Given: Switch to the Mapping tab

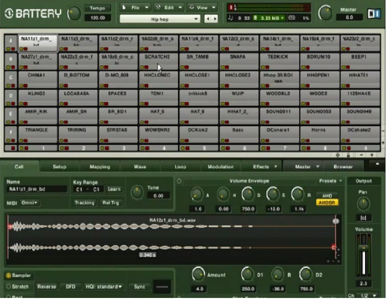Looking at the screenshot, I should 100,167.
